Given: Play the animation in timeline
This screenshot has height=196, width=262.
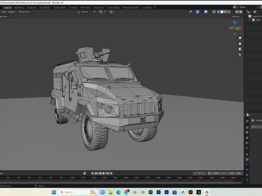Looking at the screenshot, I should 104,173.
